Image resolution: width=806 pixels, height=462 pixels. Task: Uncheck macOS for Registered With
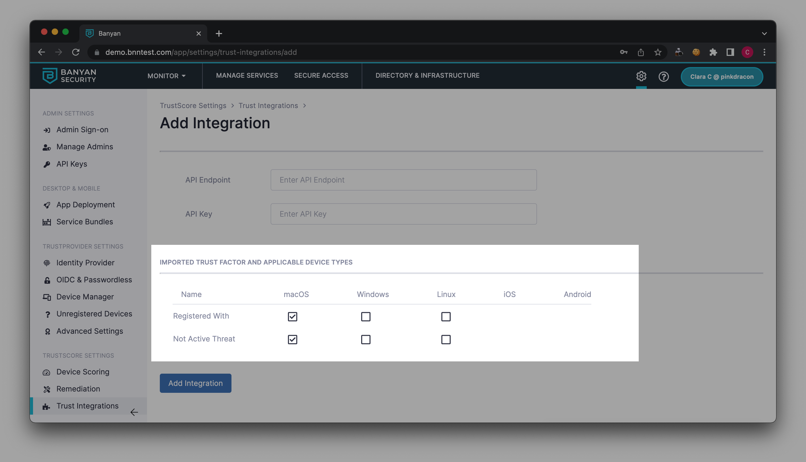[292, 316]
